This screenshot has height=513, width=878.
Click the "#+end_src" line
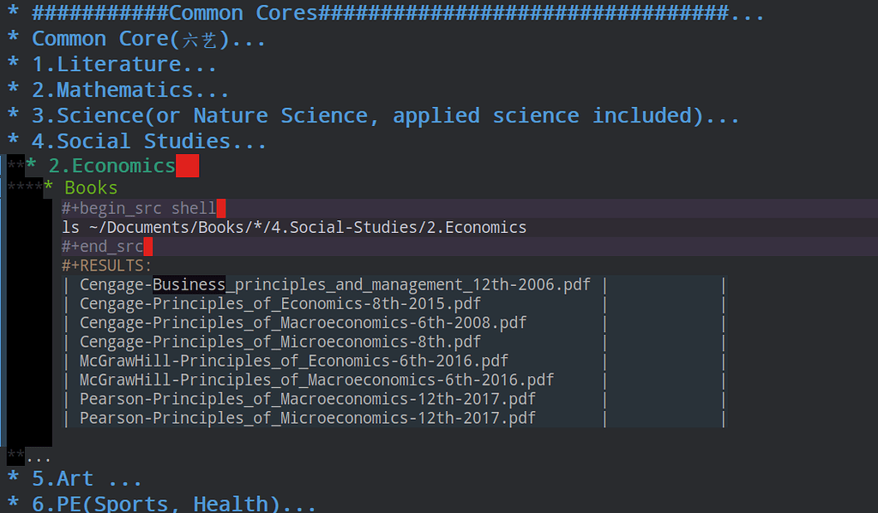point(101,246)
